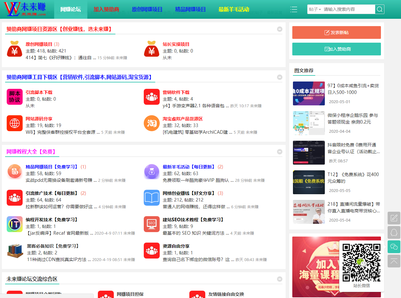Open the WeChat chat icon in floating sidebar
The image size is (401, 298).
[x=394, y=247]
